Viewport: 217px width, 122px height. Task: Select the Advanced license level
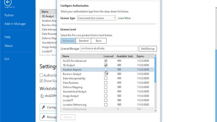click(68, 41)
